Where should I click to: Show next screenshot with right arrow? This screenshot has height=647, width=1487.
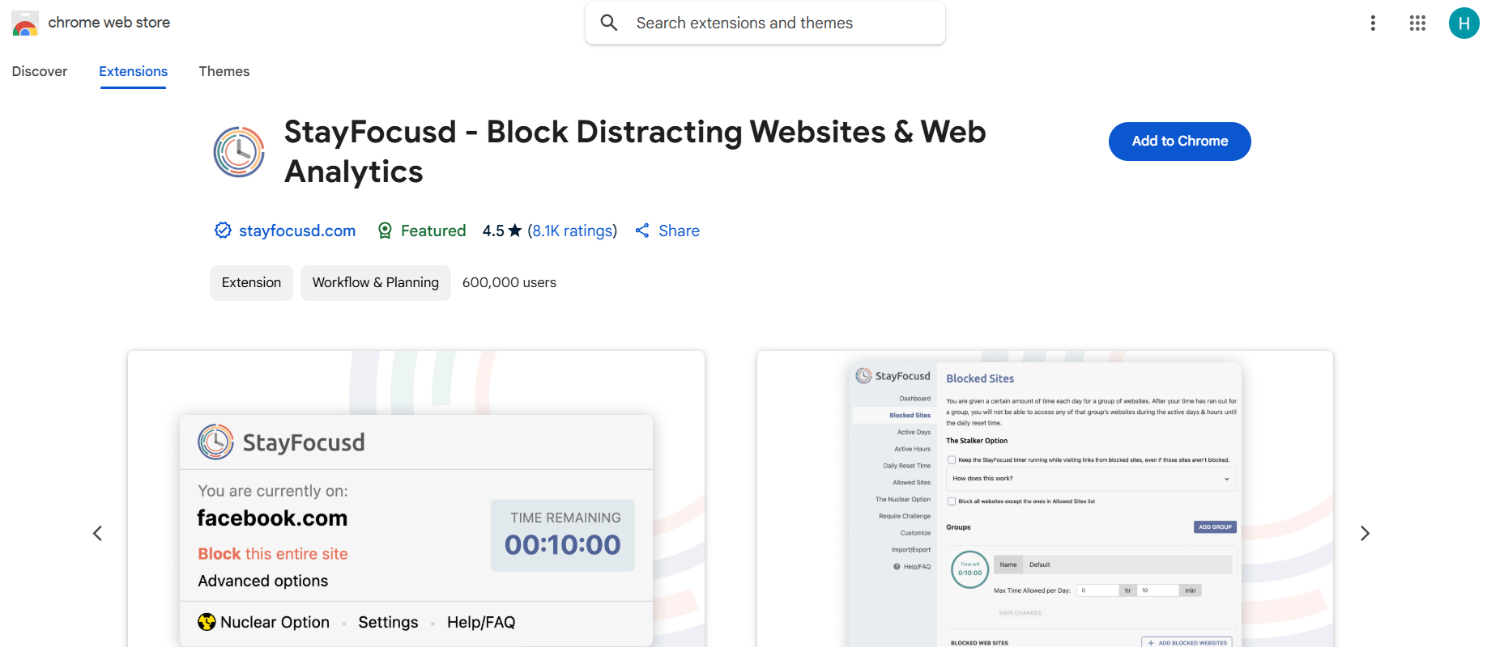[x=1365, y=533]
